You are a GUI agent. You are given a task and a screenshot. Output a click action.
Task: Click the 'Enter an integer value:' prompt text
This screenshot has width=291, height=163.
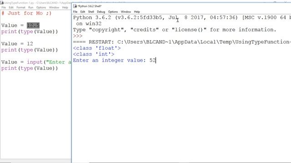point(110,60)
